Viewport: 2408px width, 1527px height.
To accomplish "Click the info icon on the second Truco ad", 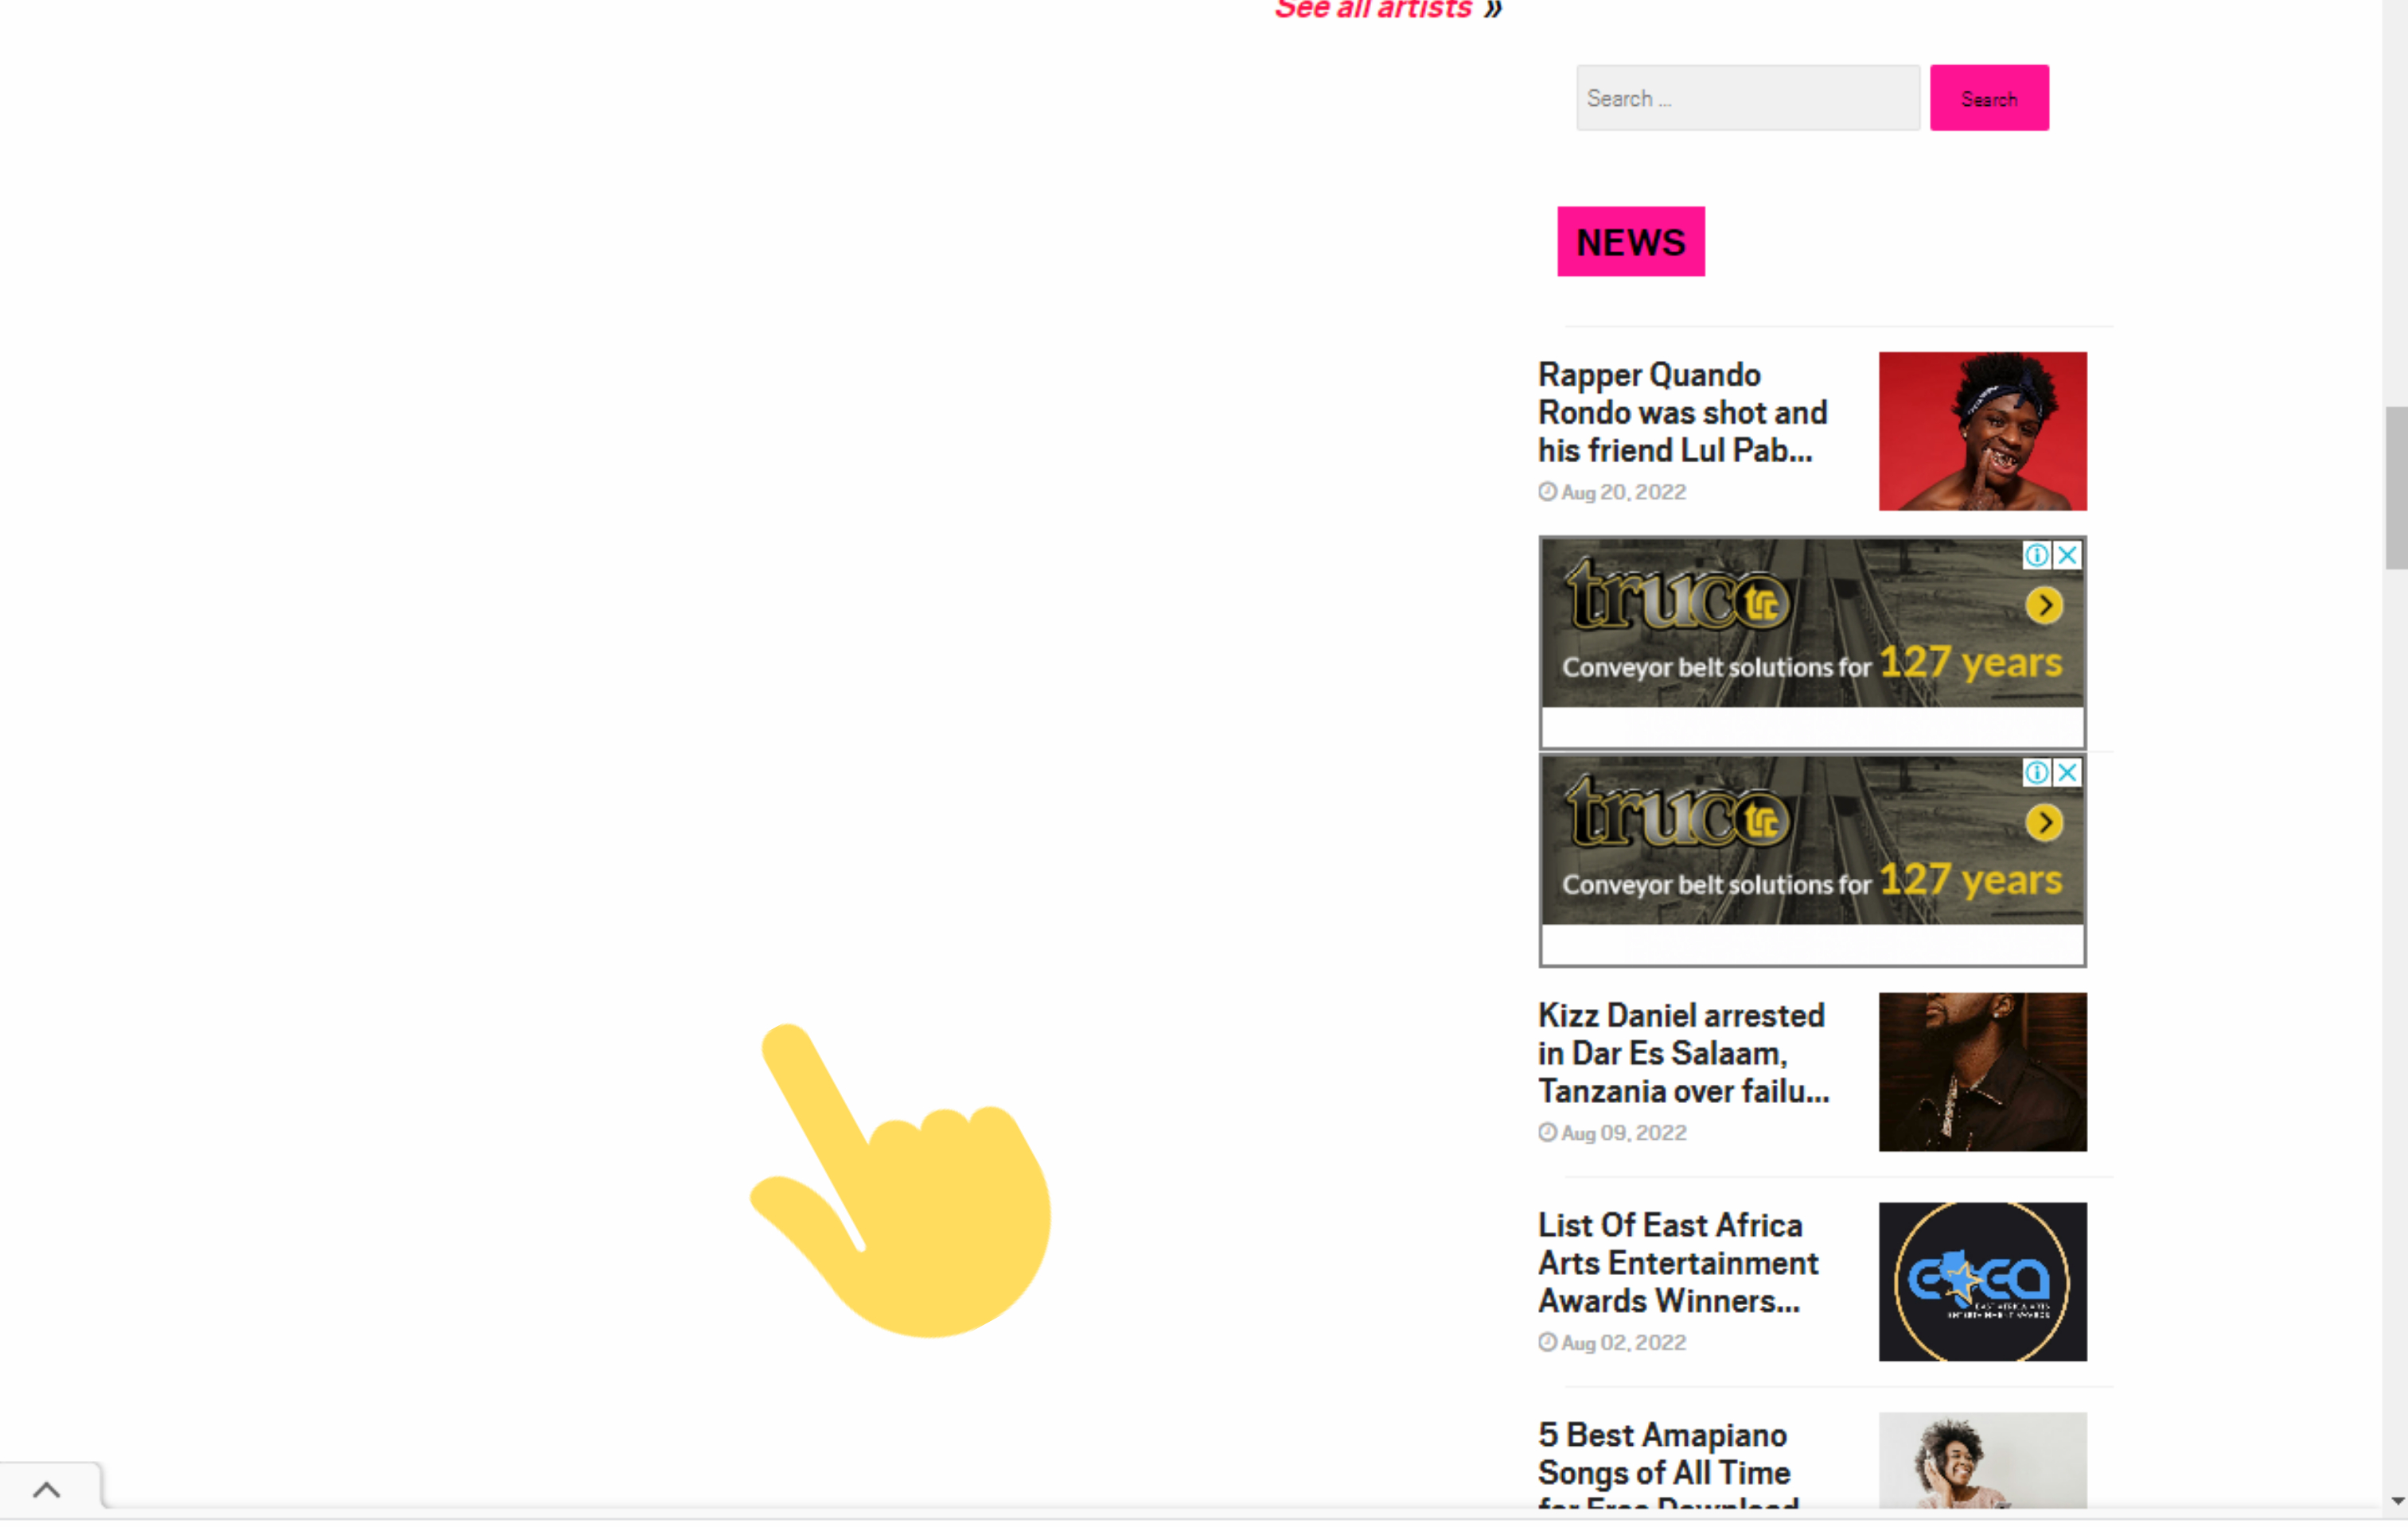I will click(x=2036, y=772).
